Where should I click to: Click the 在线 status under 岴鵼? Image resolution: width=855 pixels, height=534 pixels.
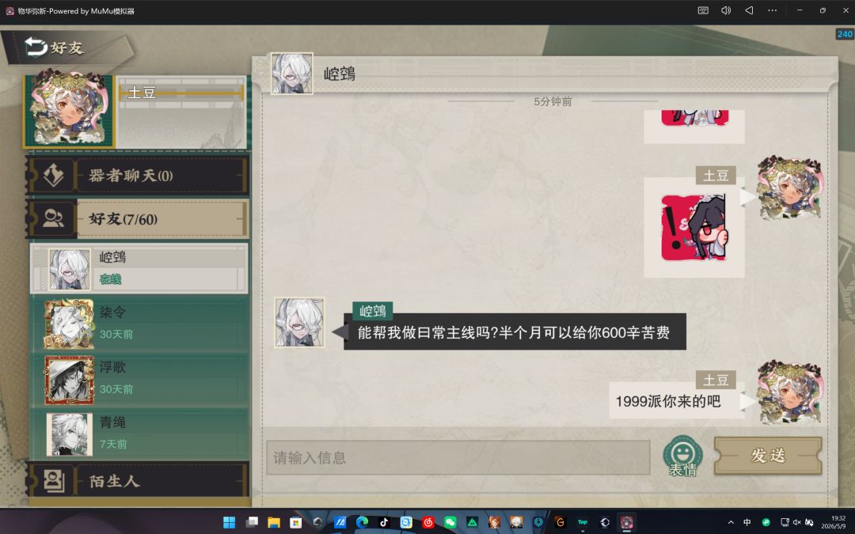[x=110, y=279]
